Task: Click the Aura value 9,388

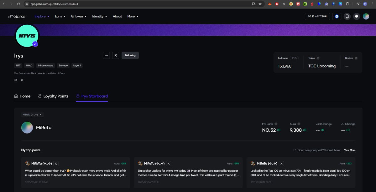Action: tap(296, 130)
